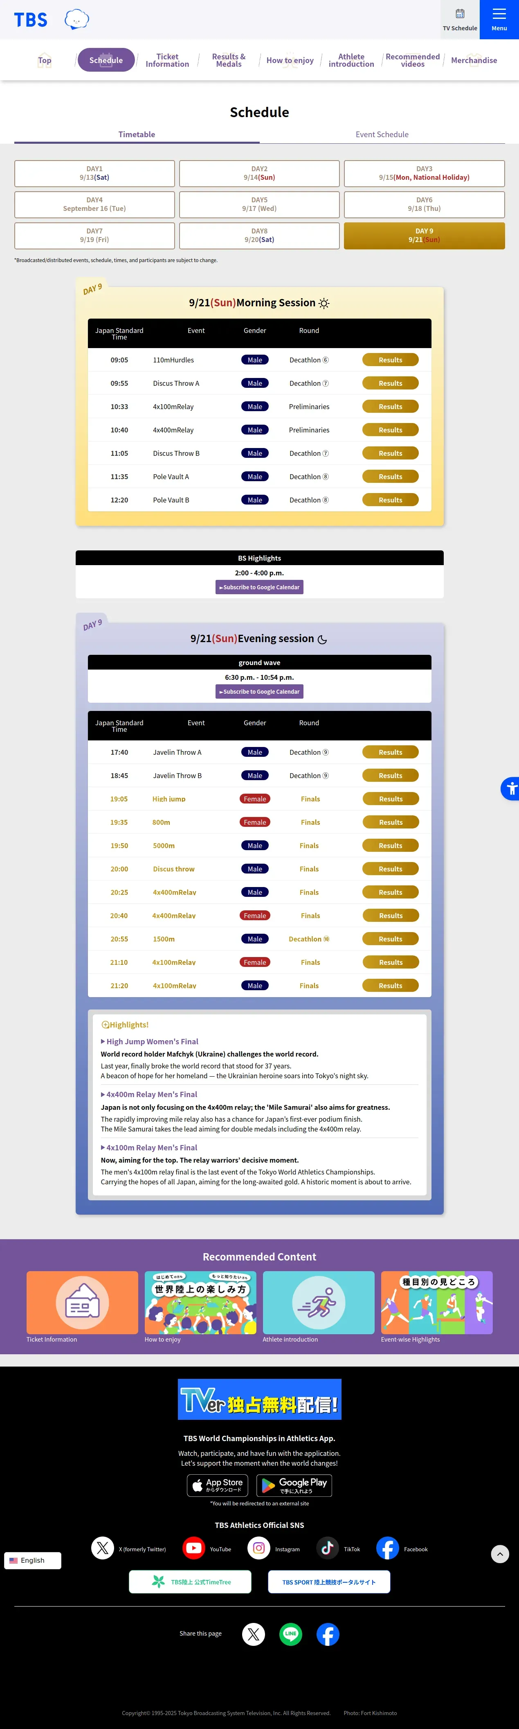Screen dimensions: 519x1729
Task: Open the TV Schedule calendar icon
Action: [x=460, y=20]
